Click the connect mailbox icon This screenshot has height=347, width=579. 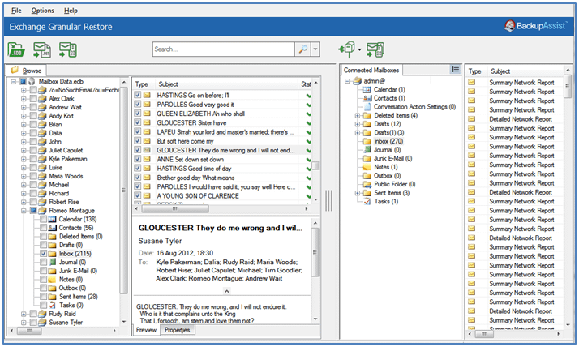point(347,49)
